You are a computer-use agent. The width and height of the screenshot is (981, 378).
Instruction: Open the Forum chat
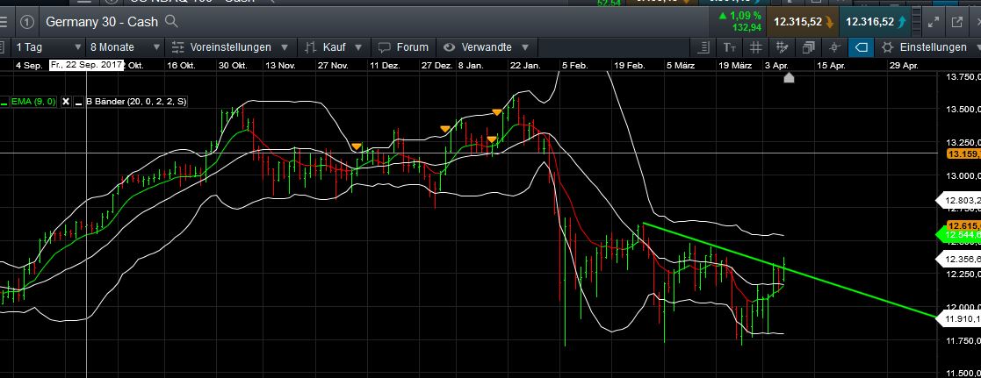403,46
